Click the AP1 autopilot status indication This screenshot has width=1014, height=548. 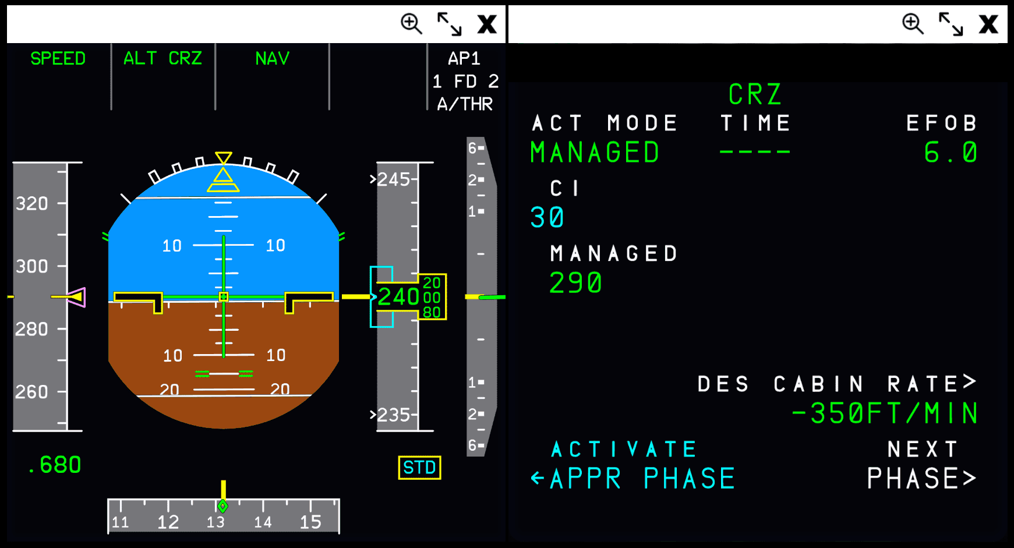(x=464, y=58)
